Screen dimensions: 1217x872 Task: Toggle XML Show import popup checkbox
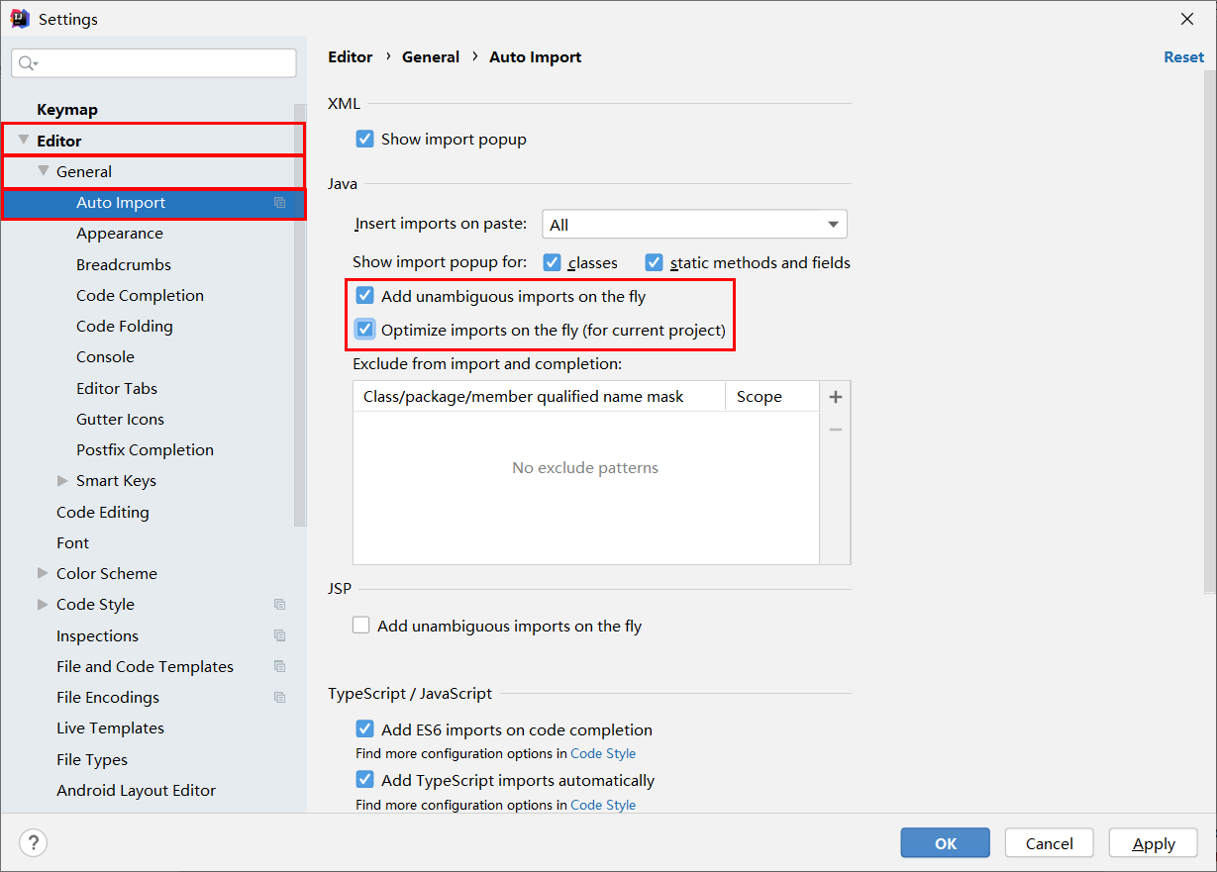[364, 139]
